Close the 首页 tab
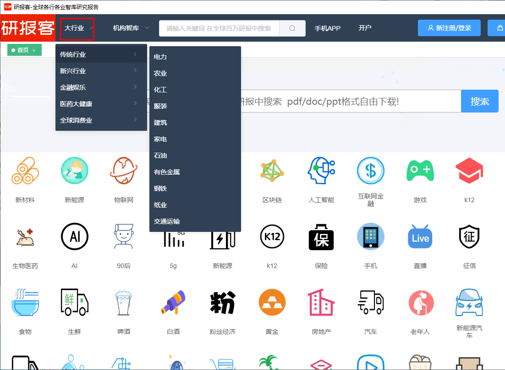 [34, 50]
